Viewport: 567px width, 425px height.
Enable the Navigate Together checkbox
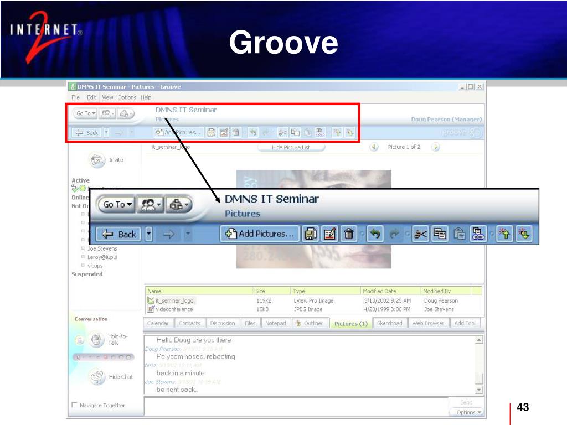pos(75,405)
